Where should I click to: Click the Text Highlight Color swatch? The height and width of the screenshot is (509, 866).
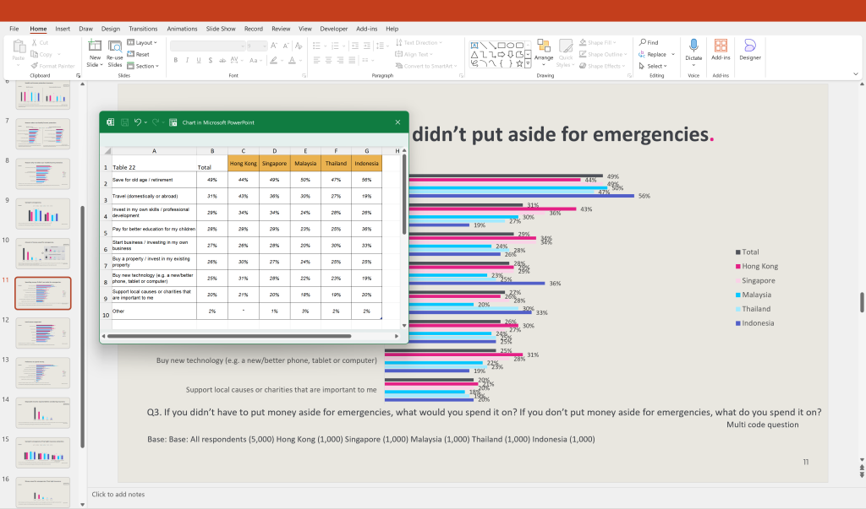pyautogui.click(x=273, y=60)
